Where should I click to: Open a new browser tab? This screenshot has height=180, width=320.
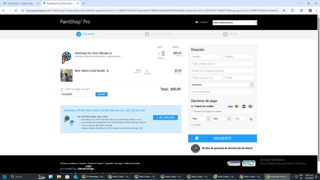pos(83,3)
